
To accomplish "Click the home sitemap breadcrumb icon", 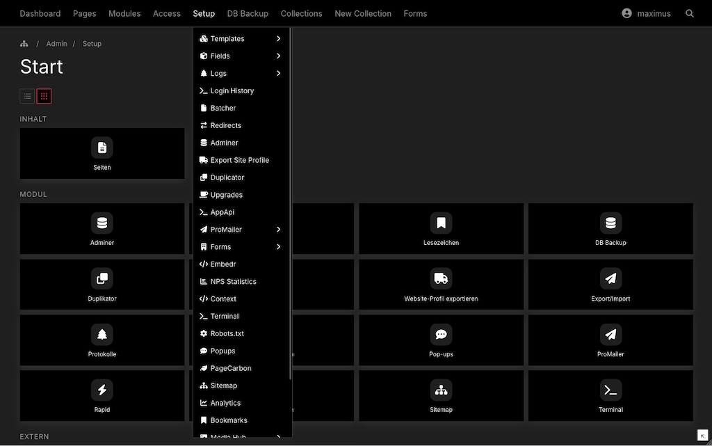I will tap(24, 44).
